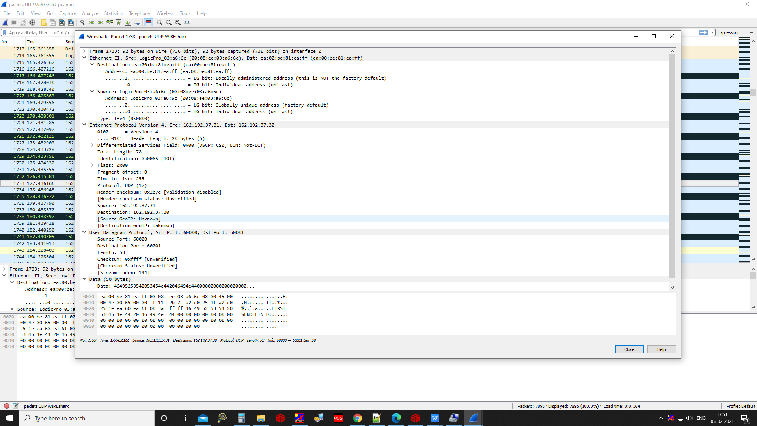Image resolution: width=757 pixels, height=426 pixels.
Task: Start capturing packets with shark fin icon
Action: point(5,22)
